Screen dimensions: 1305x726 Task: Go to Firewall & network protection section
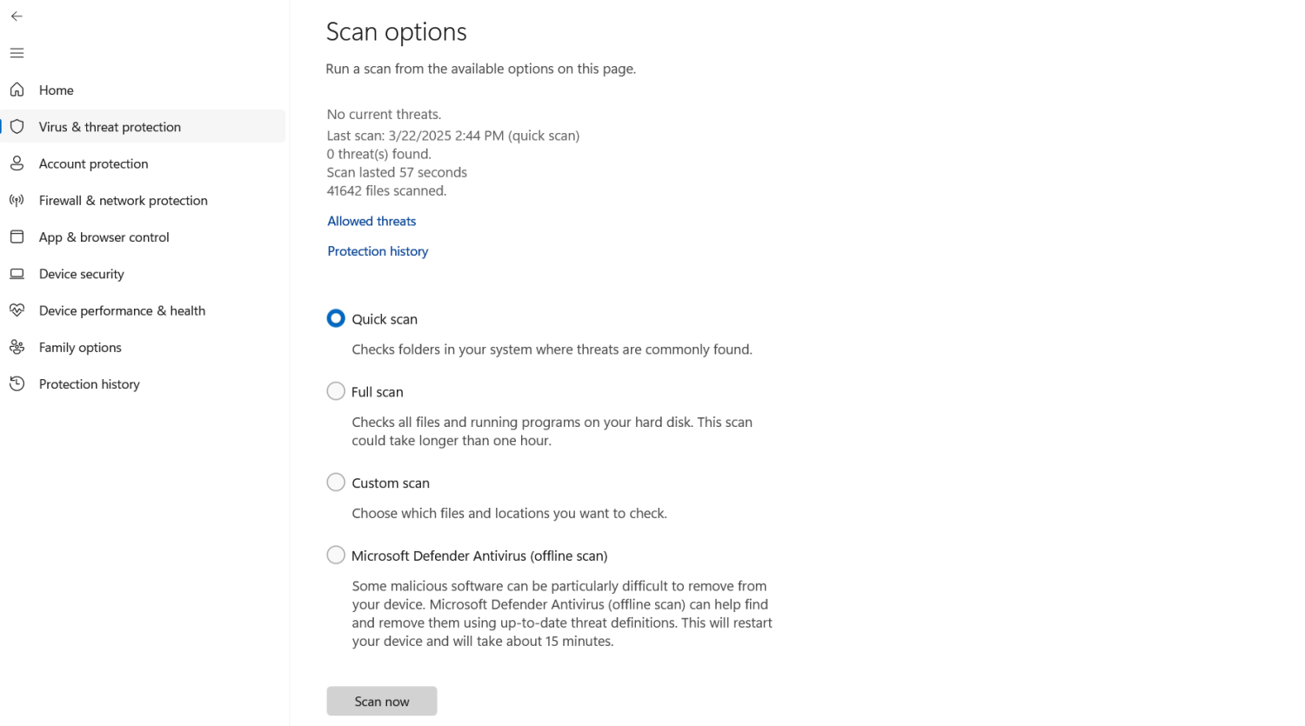[x=123, y=200]
